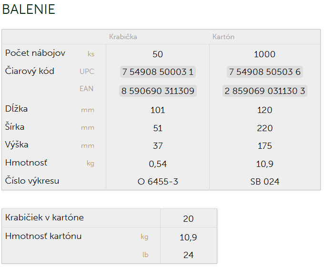Click the UPC code 7 54908 50503 6
The height and width of the screenshot is (269, 324).
click(264, 72)
